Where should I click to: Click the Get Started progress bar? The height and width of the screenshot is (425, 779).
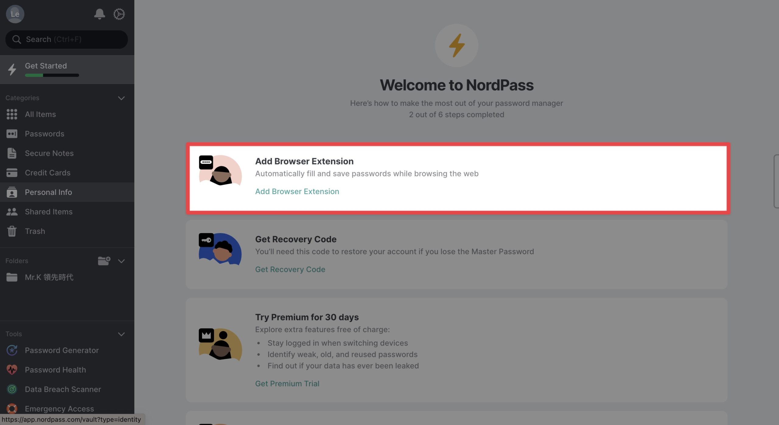tap(52, 75)
